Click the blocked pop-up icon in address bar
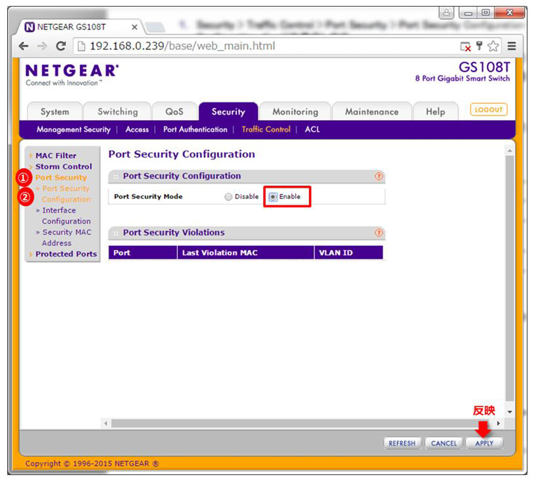The height and width of the screenshot is (481, 540). tap(465, 46)
